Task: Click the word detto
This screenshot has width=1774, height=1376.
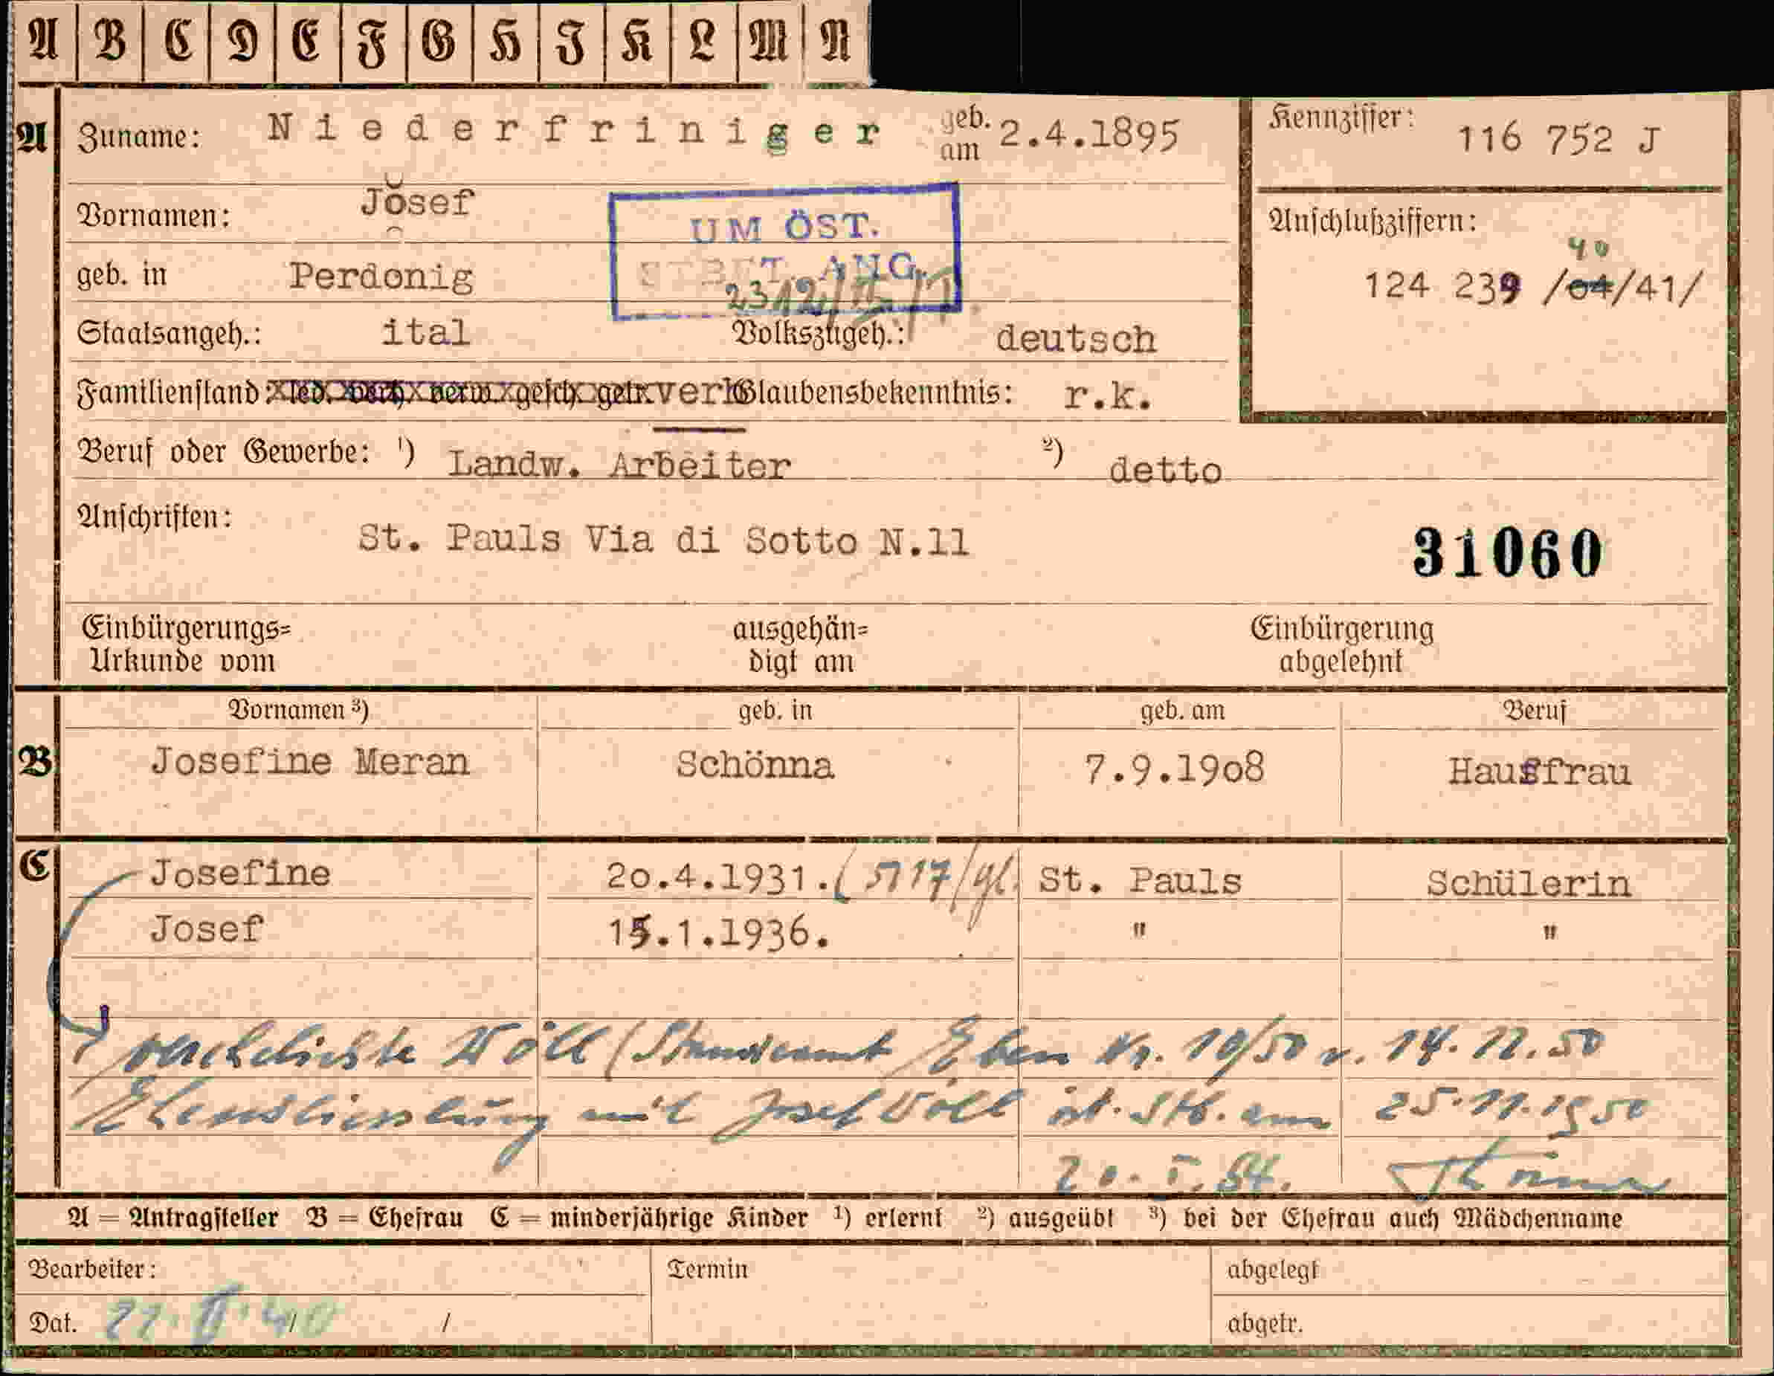Action: click(1165, 471)
